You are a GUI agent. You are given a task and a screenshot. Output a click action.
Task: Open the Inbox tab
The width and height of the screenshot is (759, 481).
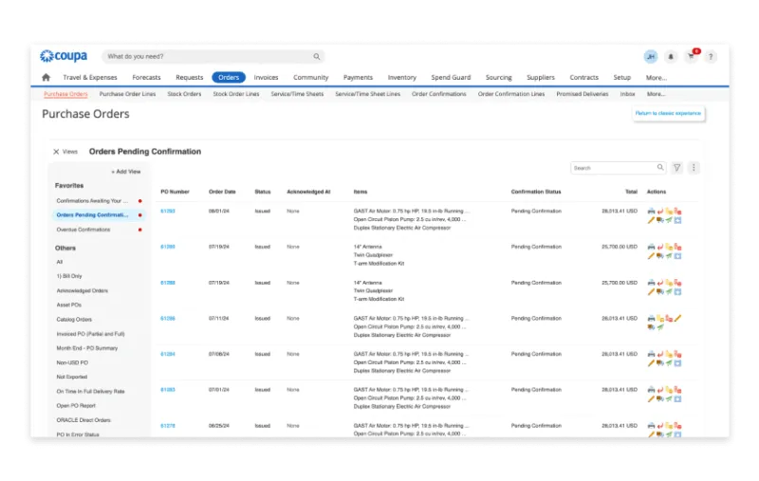(627, 94)
